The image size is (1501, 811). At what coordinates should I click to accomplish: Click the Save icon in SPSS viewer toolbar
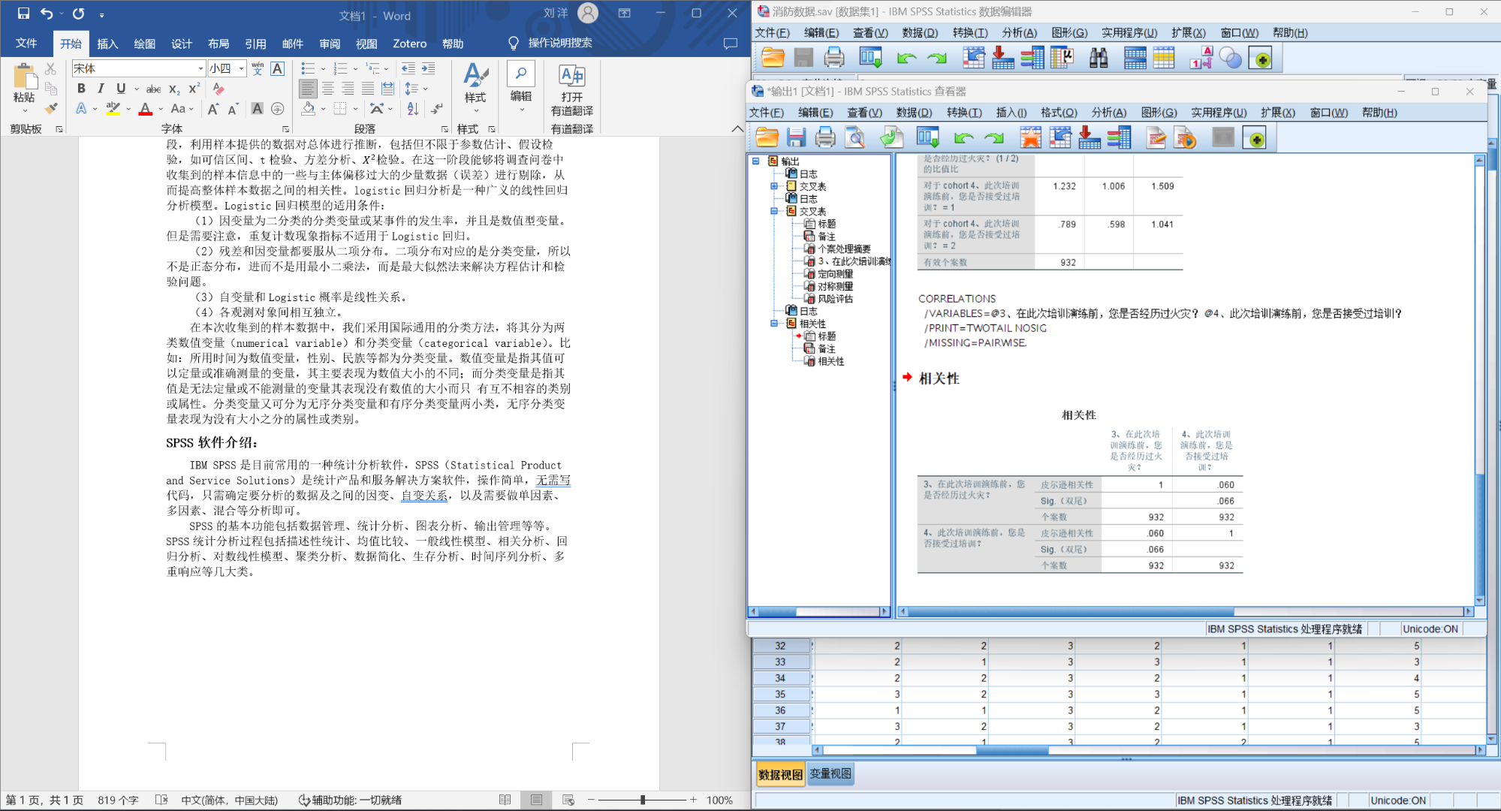[x=796, y=137]
